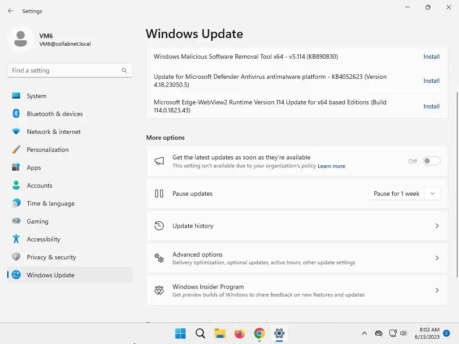
Task: Open the Learn more policy link
Action: (x=331, y=166)
